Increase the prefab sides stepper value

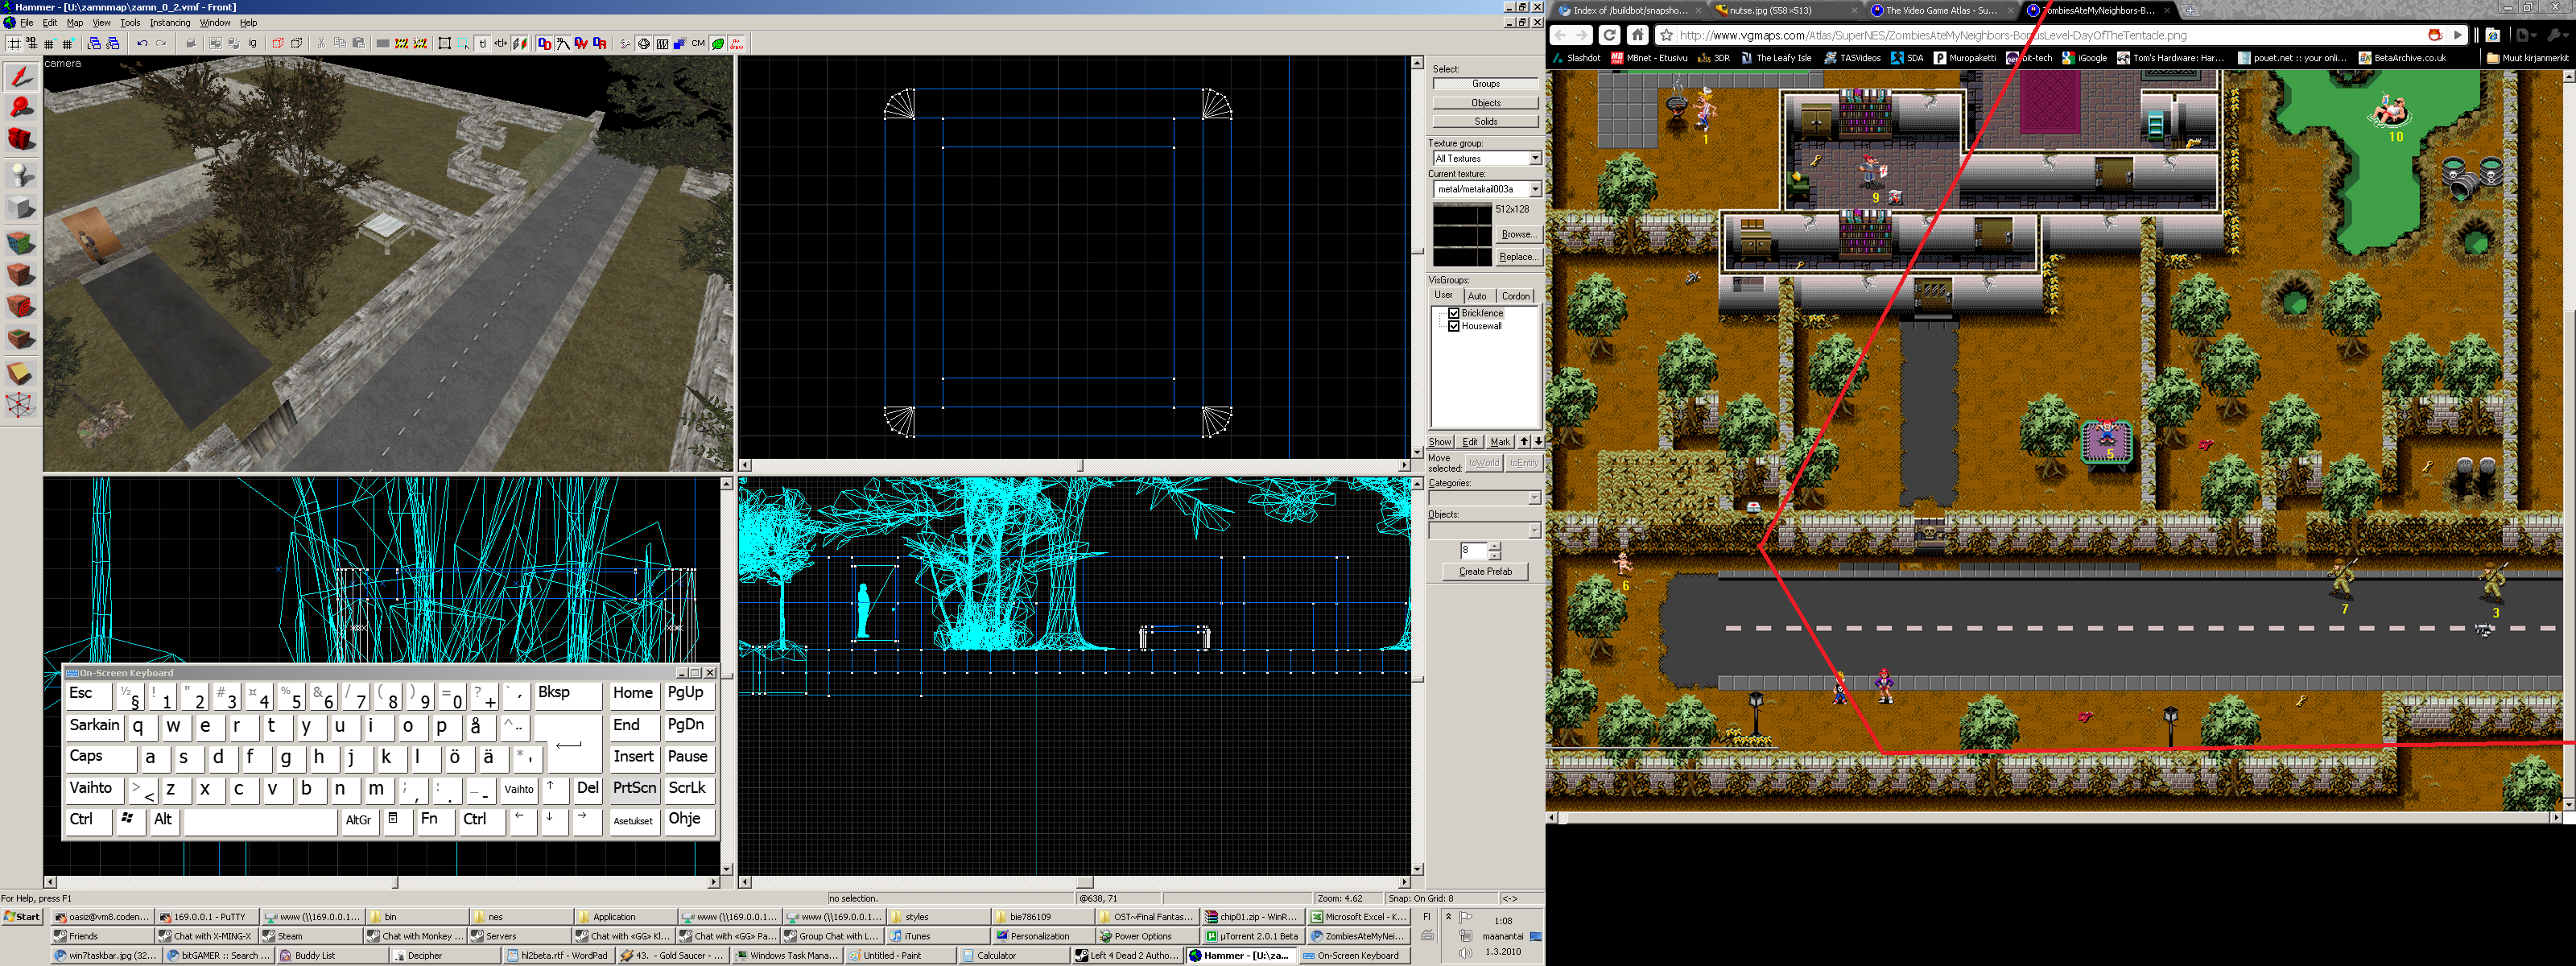click(1494, 546)
